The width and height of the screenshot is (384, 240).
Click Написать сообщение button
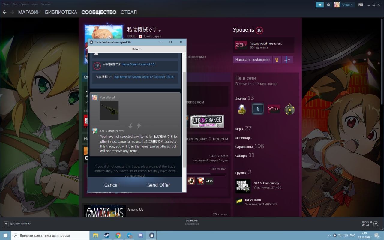pos(252,60)
